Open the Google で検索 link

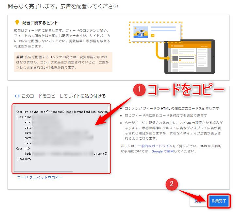click(163, 151)
